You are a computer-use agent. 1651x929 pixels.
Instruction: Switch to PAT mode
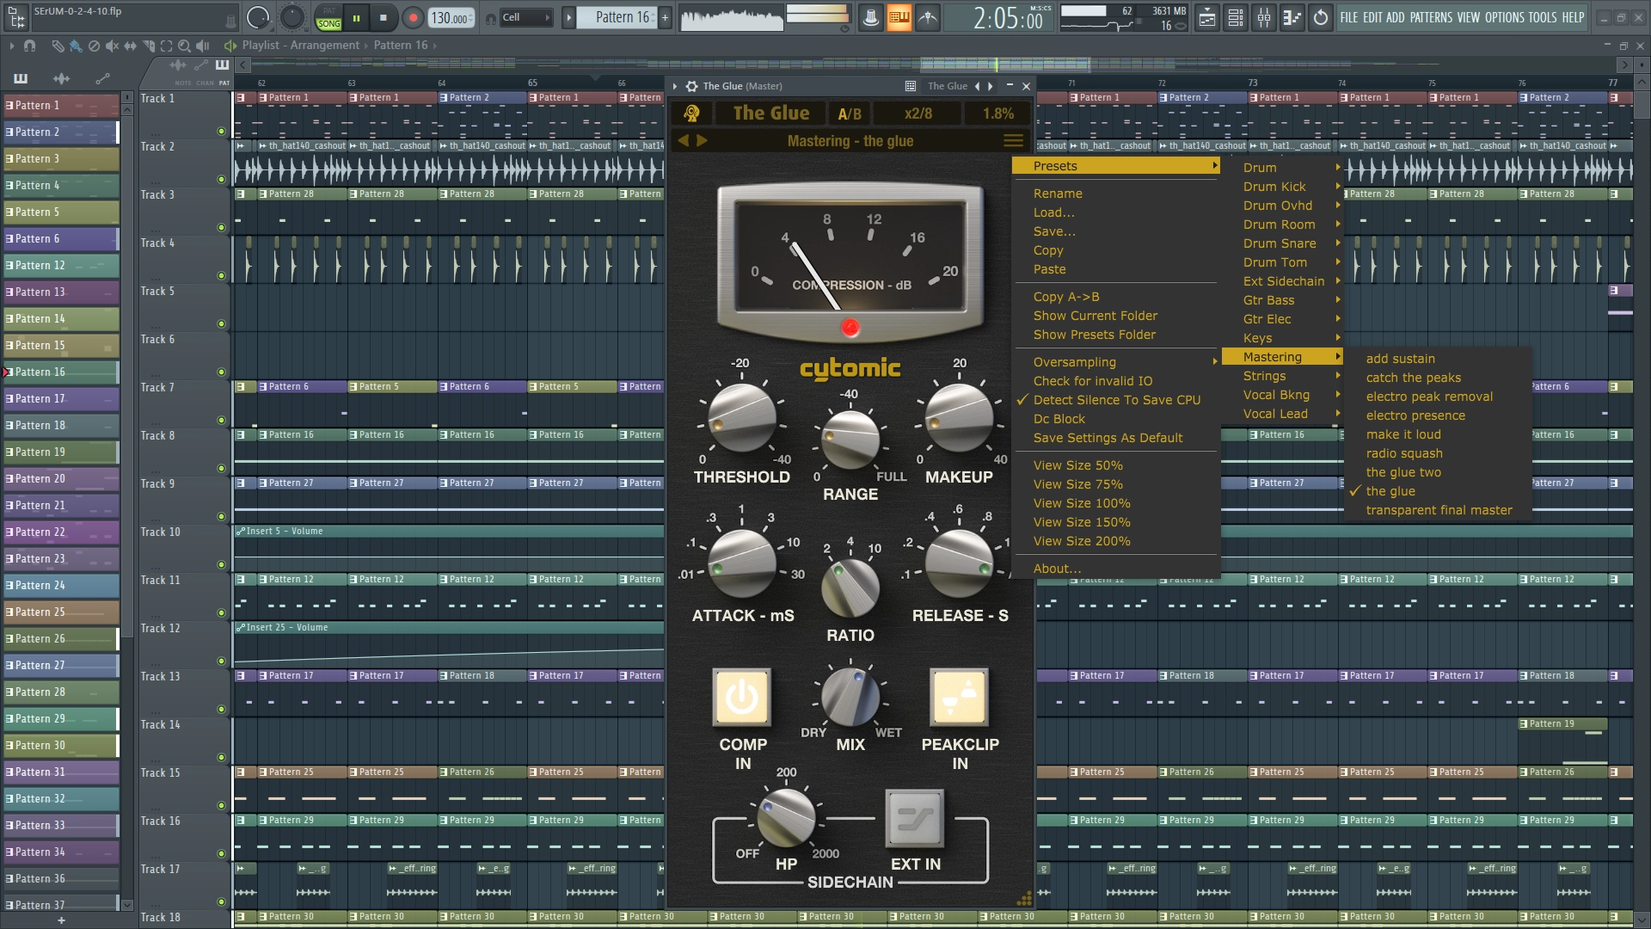pos(328,11)
